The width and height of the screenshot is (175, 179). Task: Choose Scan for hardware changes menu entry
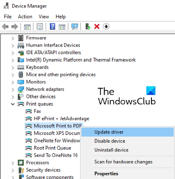(x=127, y=162)
